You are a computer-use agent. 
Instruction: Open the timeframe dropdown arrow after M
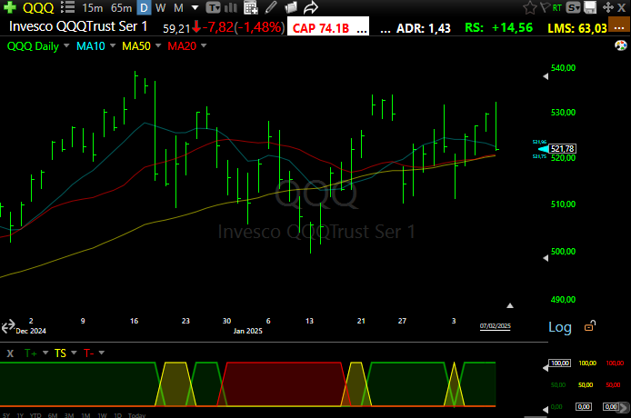[195, 7]
